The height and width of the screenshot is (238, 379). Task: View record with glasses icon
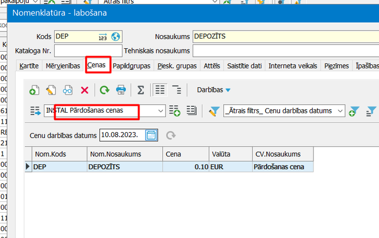point(68,90)
